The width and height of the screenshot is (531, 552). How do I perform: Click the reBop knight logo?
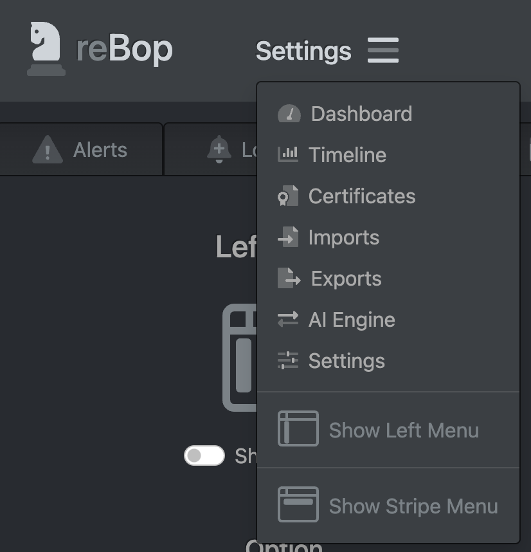point(45,48)
